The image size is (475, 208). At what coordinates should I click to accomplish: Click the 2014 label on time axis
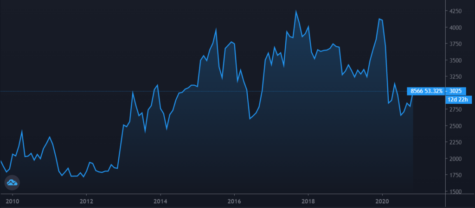click(160, 201)
